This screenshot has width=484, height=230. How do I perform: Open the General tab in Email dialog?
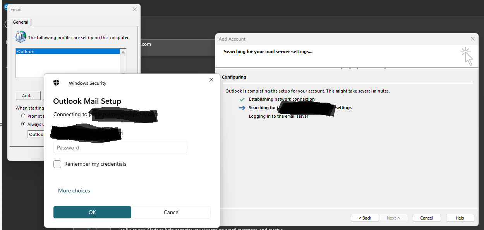pyautogui.click(x=21, y=22)
